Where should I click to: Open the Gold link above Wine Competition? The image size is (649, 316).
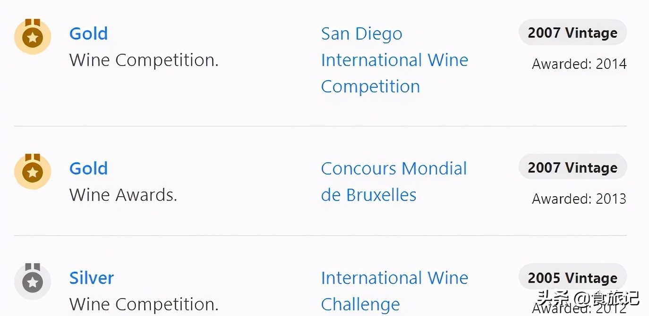pos(88,33)
